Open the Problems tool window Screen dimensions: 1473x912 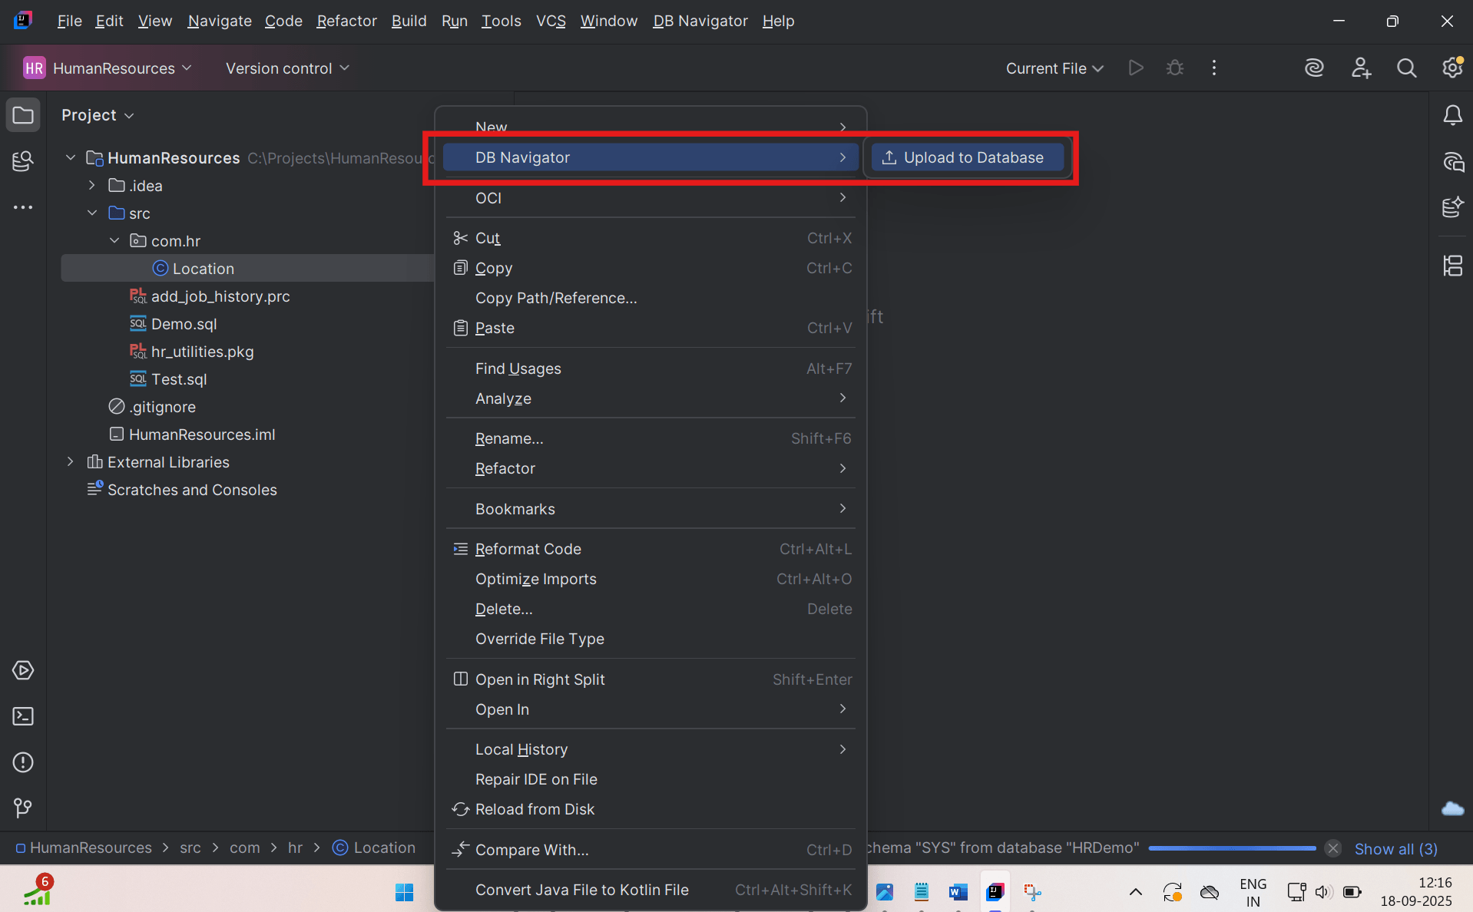[x=23, y=762]
